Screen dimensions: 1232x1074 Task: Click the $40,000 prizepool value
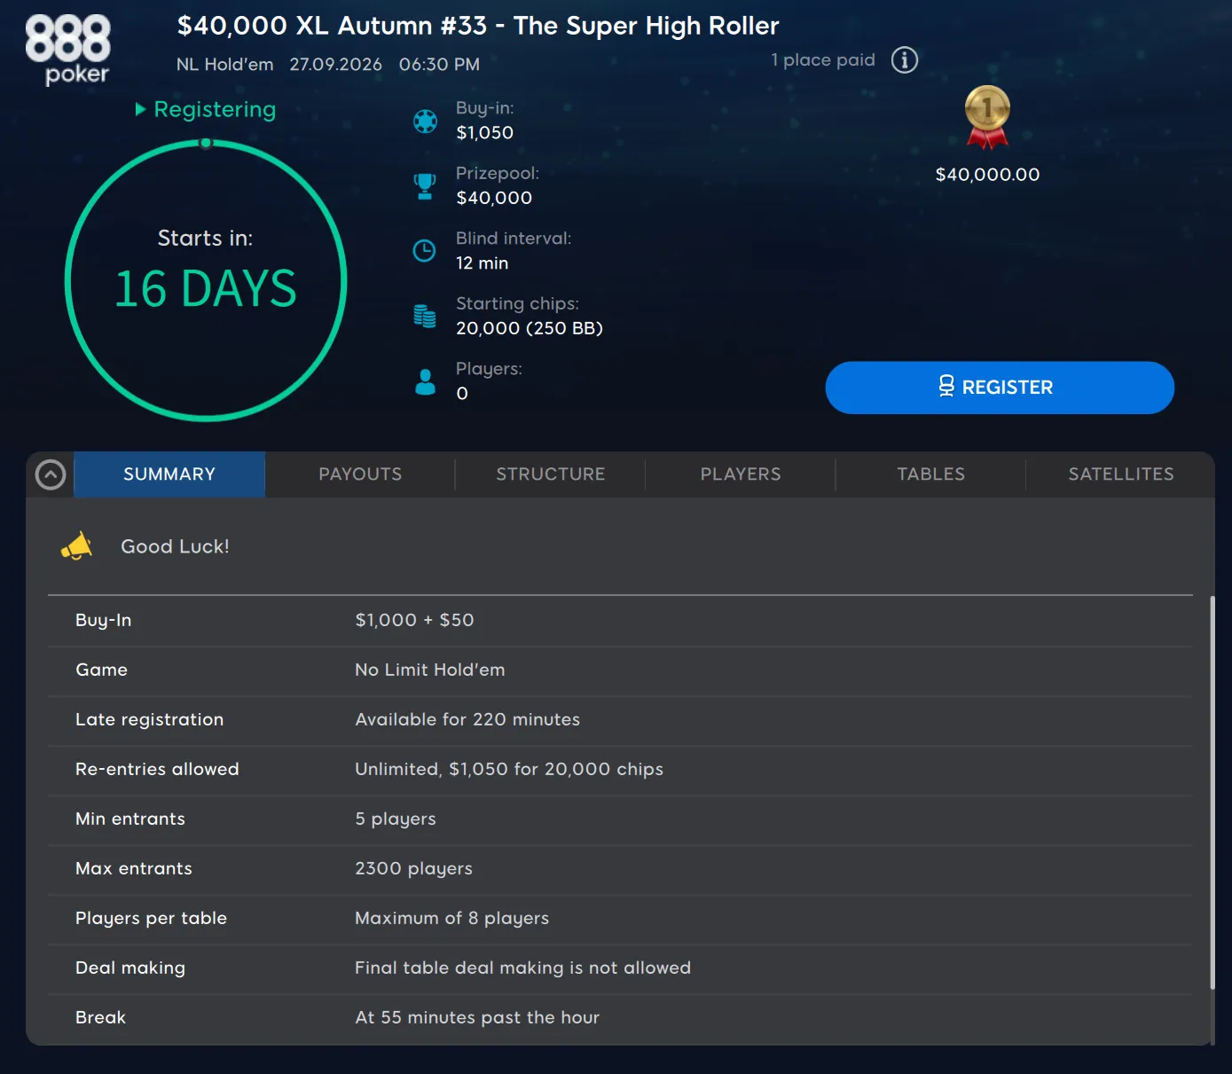[494, 198]
